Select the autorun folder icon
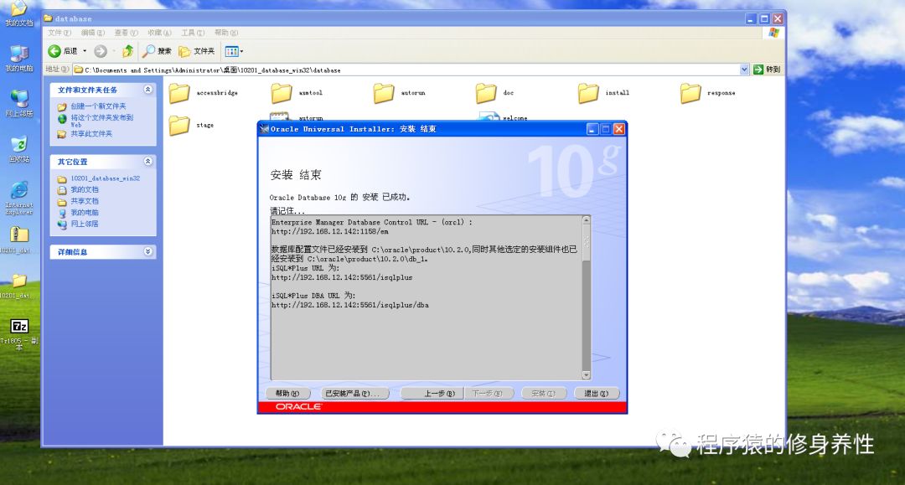This screenshot has width=905, height=485. pyautogui.click(x=384, y=93)
